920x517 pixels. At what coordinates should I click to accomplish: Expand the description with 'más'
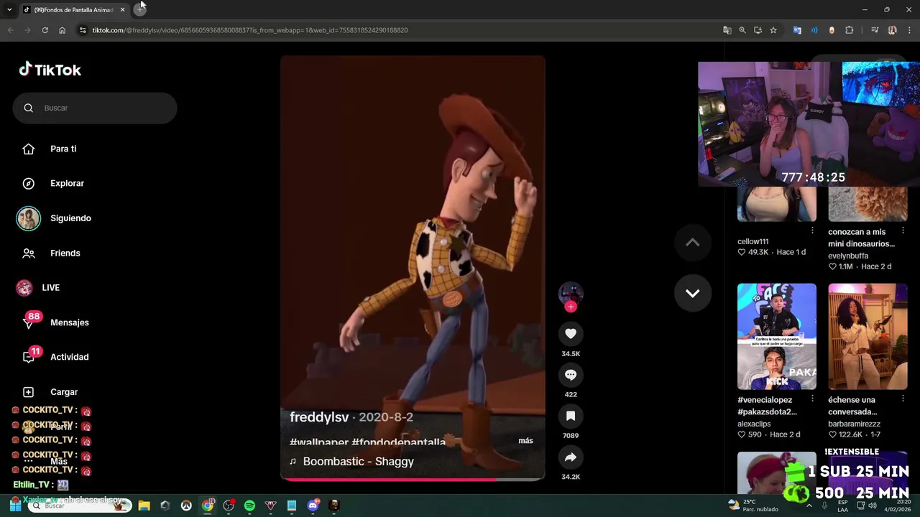pyautogui.click(x=525, y=440)
